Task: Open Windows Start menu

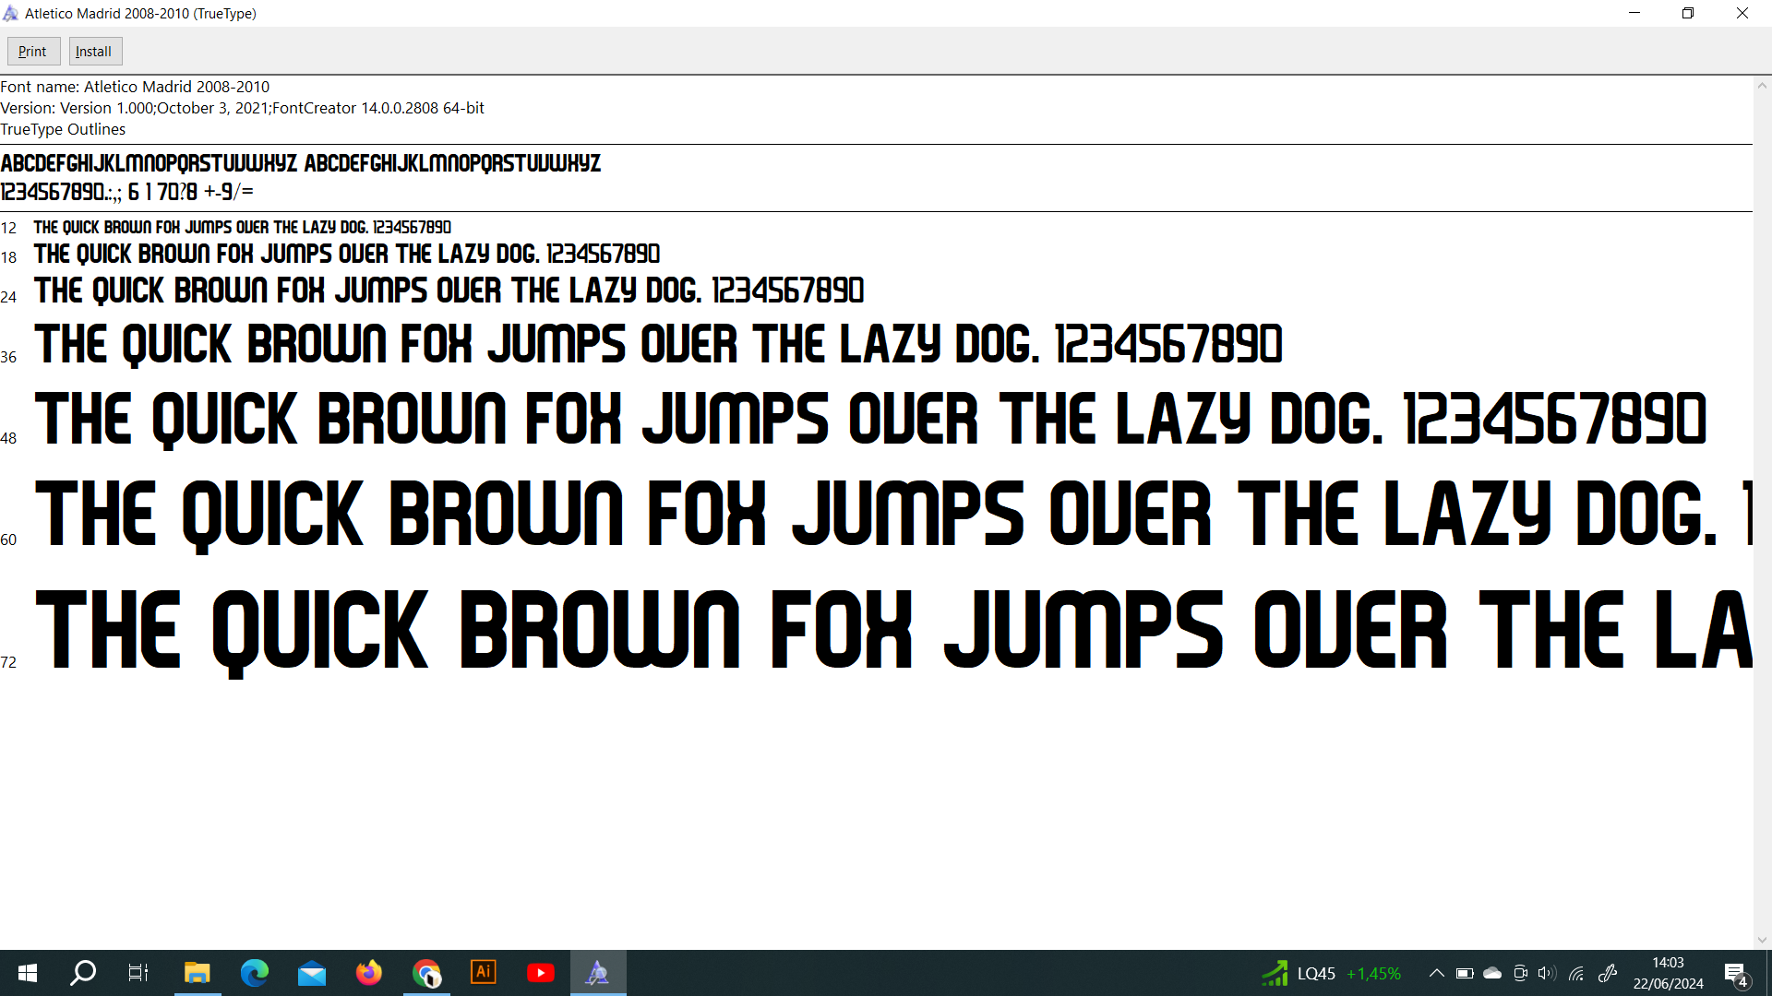Action: tap(28, 973)
